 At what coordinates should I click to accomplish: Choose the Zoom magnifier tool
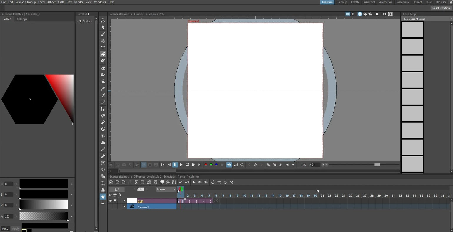point(103,183)
